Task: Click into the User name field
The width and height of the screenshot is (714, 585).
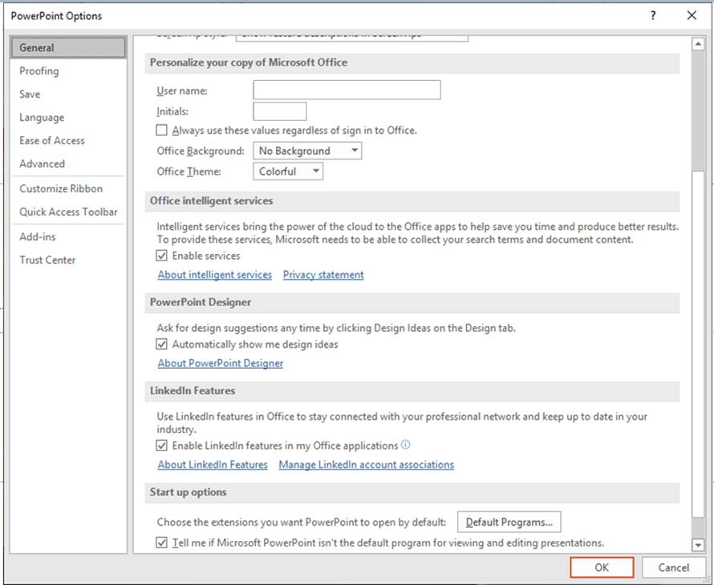Action: pyautogui.click(x=347, y=90)
